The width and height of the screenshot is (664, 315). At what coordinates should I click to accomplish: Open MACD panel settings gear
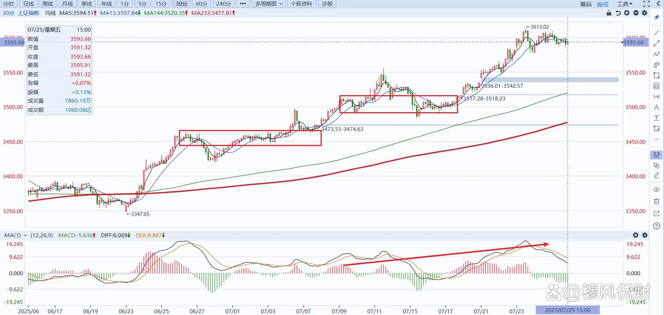tap(645, 235)
